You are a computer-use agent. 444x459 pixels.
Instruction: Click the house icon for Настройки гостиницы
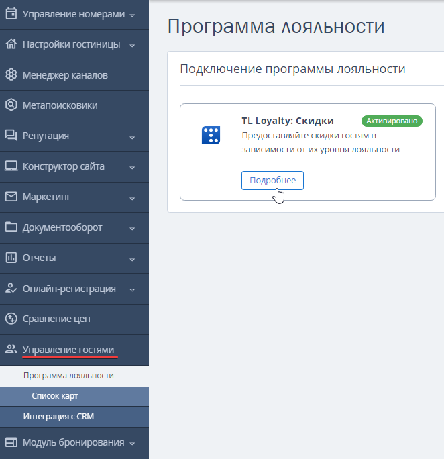(x=11, y=44)
